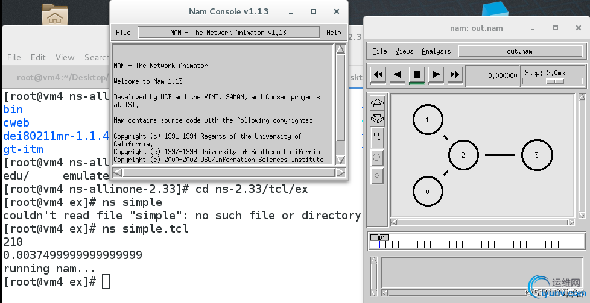Click Nam Console scroll left arrow
This screenshot has width=590, height=303.
pos(118,172)
